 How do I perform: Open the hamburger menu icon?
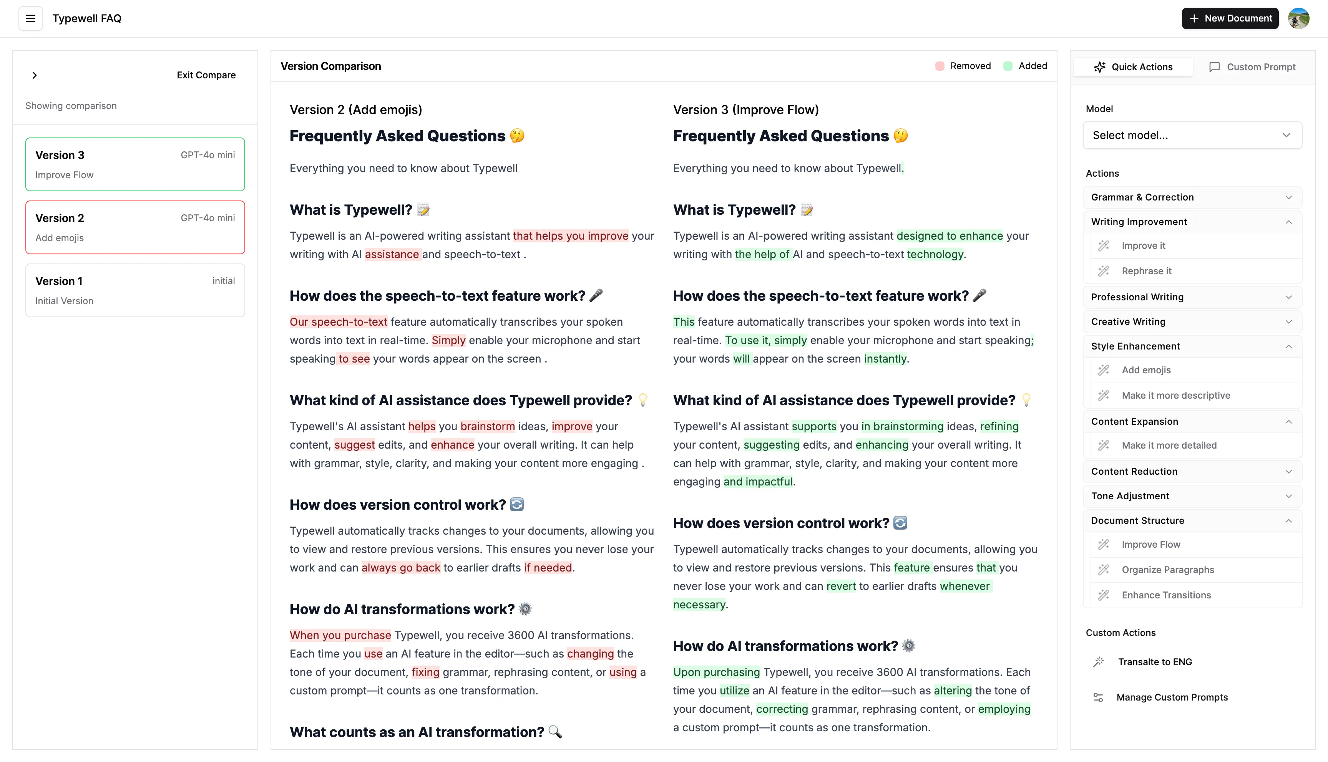pyautogui.click(x=31, y=18)
